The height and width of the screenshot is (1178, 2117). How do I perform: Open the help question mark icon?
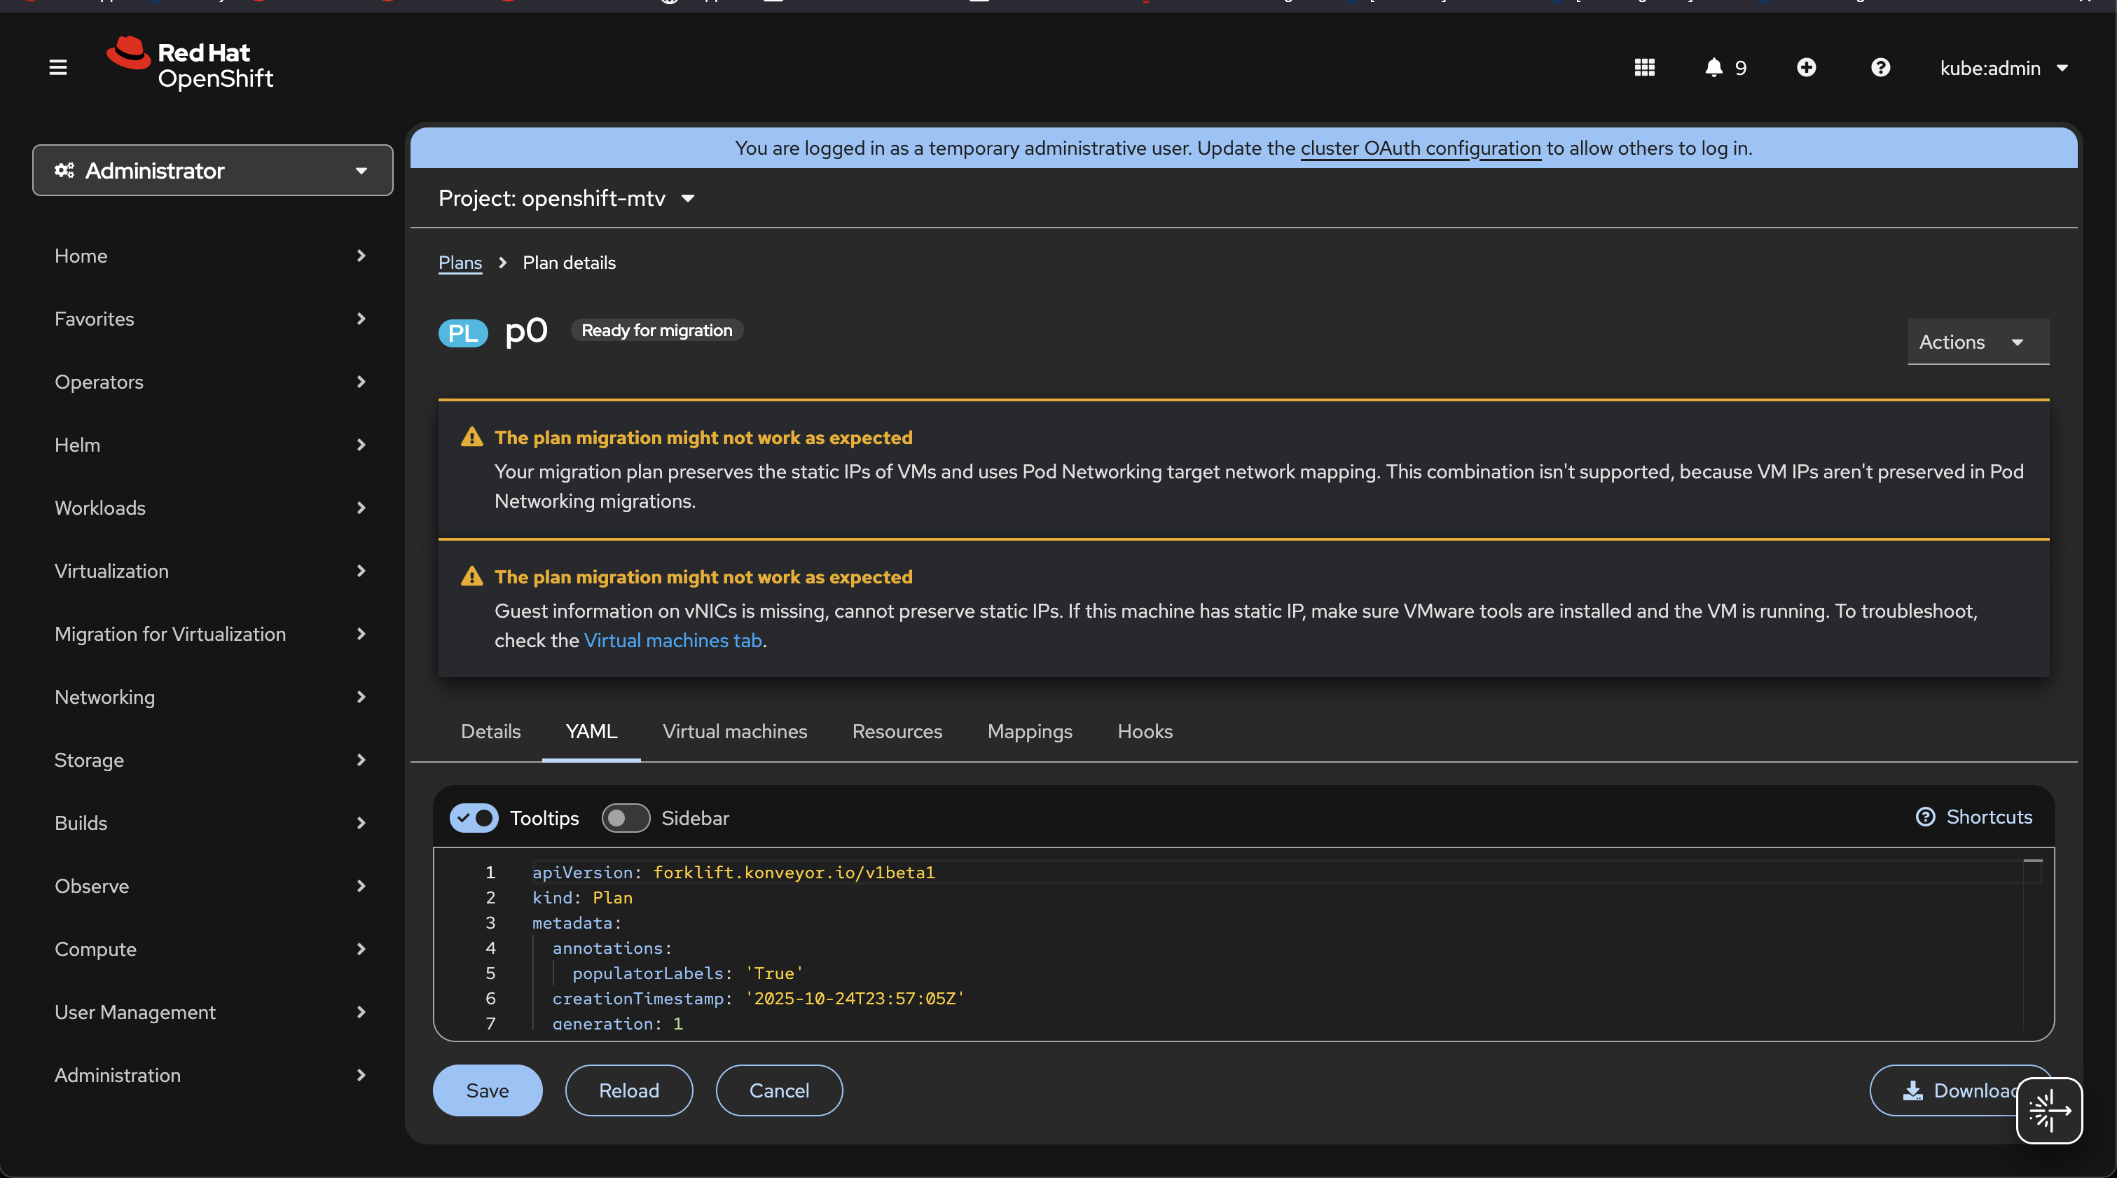click(x=1880, y=67)
